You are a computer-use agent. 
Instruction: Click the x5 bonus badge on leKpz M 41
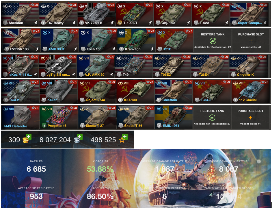(x=34, y=57)
